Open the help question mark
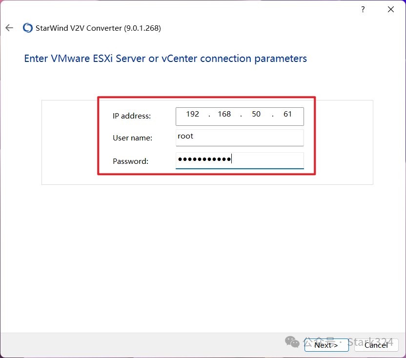The image size is (406, 358). click(363, 10)
